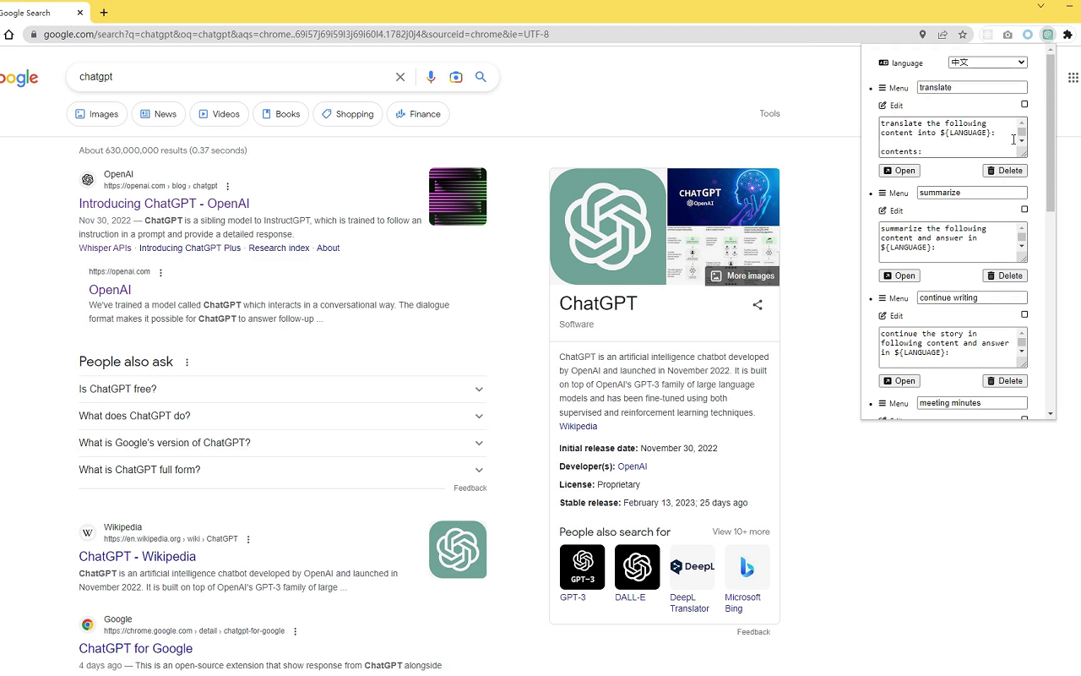The image size is (1081, 676).
Task: Click the DALL-E logo in People also search for
Action: pos(637,567)
